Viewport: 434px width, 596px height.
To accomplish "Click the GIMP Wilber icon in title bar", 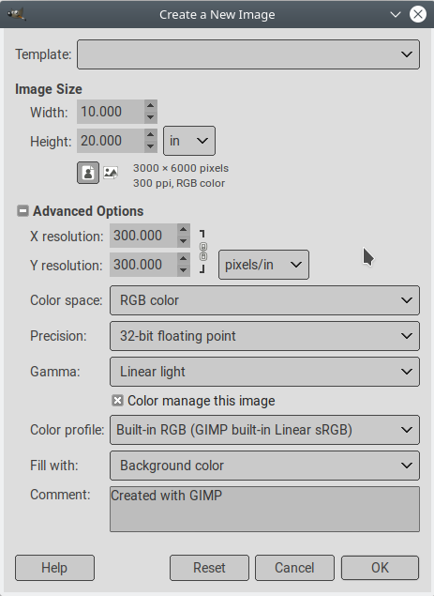I will (x=16, y=14).
